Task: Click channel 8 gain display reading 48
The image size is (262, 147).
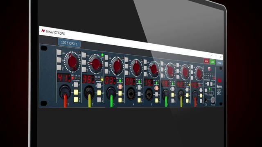Action: pos(195,85)
